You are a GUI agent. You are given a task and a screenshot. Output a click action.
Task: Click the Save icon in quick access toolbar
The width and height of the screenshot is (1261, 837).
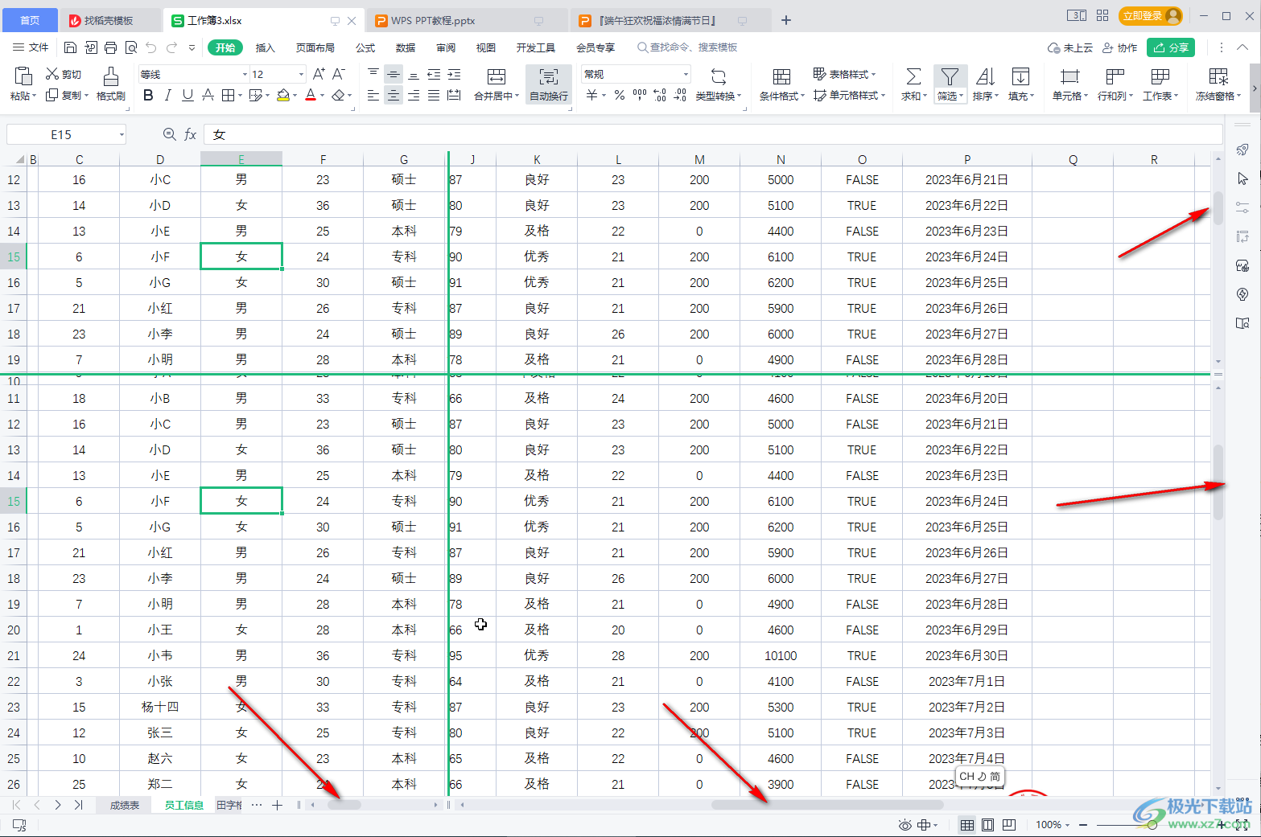point(70,47)
